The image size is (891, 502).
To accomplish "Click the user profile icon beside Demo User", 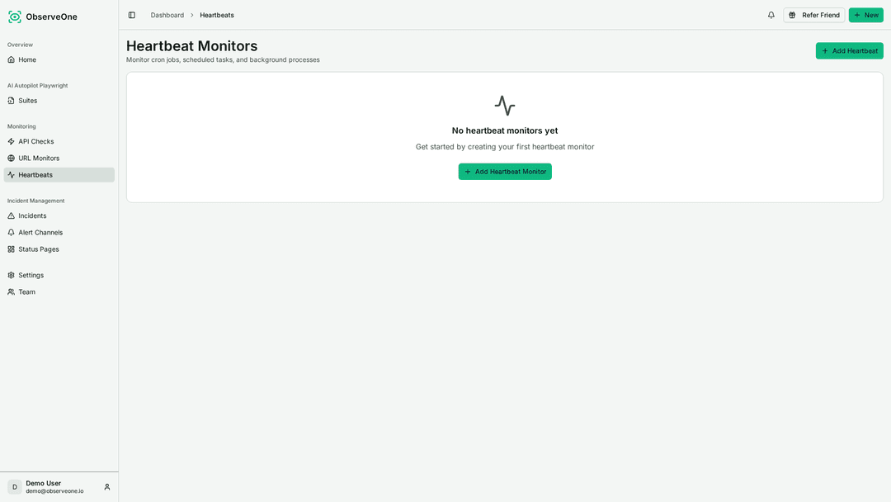I will point(106,487).
